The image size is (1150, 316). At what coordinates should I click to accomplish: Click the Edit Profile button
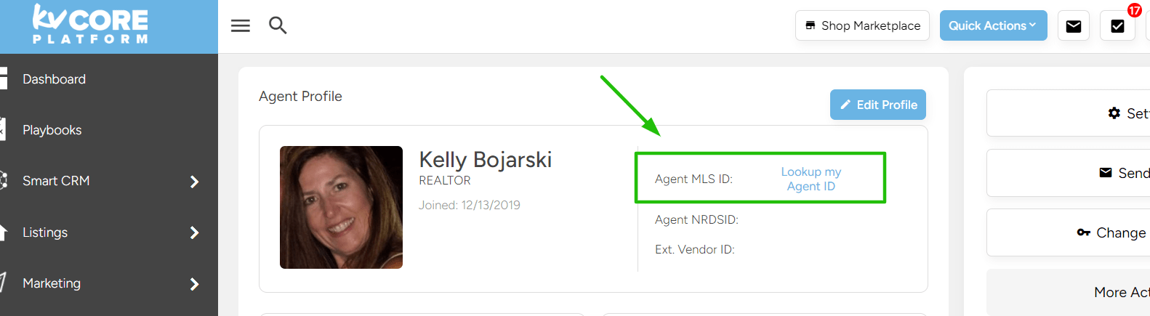pyautogui.click(x=878, y=105)
